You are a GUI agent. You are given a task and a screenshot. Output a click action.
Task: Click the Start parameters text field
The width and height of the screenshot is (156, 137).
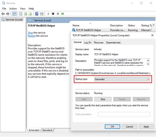(x=124, y=114)
